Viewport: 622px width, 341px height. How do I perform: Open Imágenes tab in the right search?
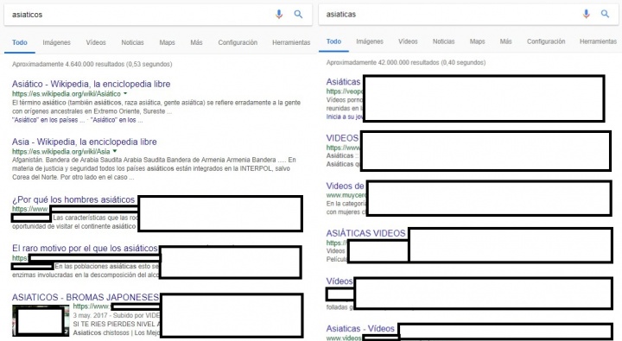[370, 41]
